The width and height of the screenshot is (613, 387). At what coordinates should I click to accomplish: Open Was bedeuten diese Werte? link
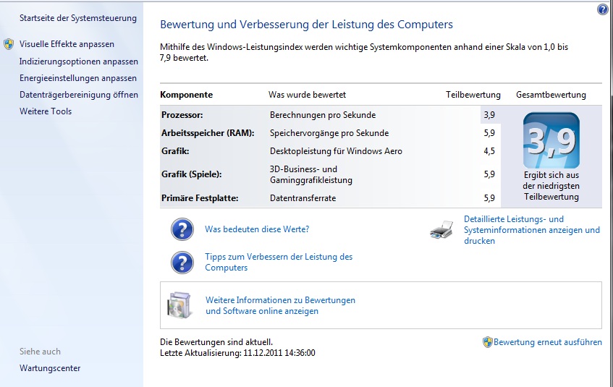[x=257, y=229]
